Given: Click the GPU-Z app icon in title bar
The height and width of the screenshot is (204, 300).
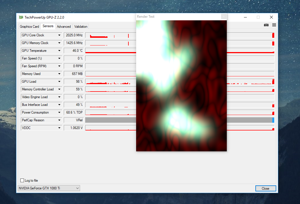Looking at the screenshot, I should coord(21,17).
